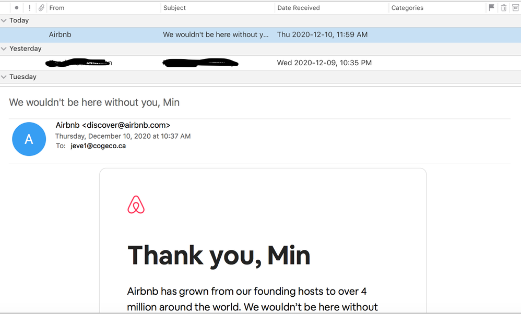Click recipient address jeve1@cogeco.ca
The image size is (521, 314).
point(98,146)
